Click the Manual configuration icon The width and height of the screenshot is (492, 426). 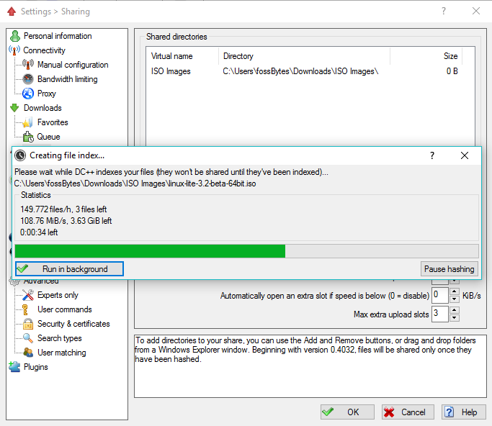pyautogui.click(x=28, y=65)
